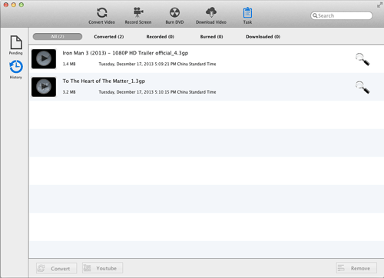This screenshot has height=278, width=384.
Task: Zoom the window with the green button
Action: [x=22, y=5]
